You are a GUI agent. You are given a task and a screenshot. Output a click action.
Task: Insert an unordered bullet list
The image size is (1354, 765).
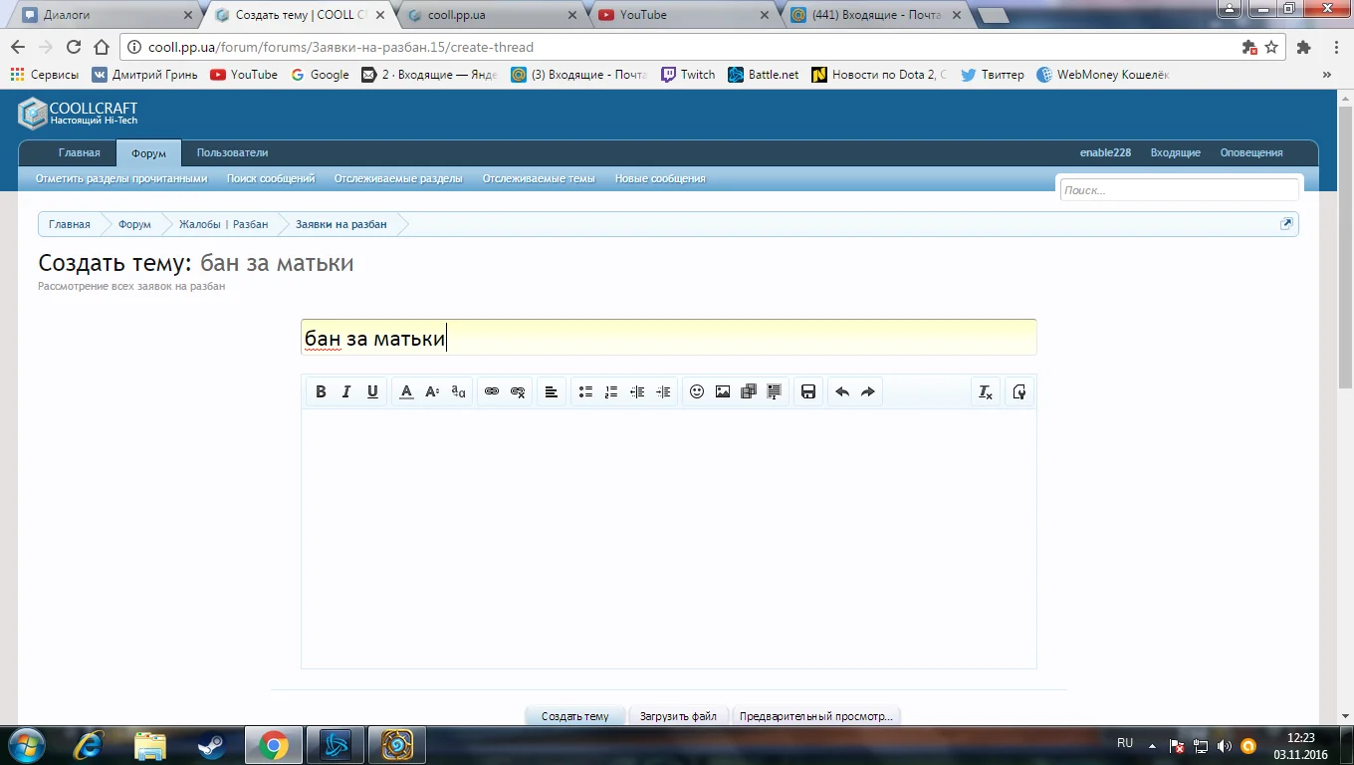click(585, 392)
